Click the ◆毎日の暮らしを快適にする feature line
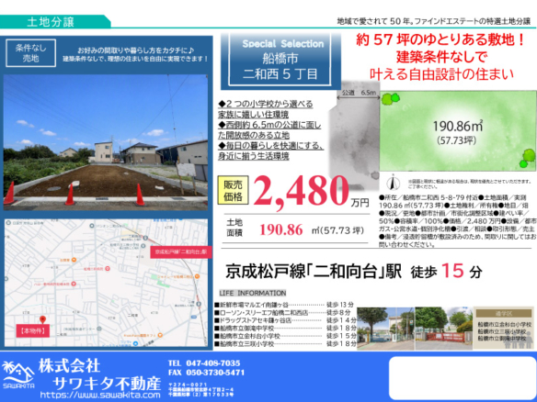The height and width of the screenshot is (402, 537). (270, 146)
